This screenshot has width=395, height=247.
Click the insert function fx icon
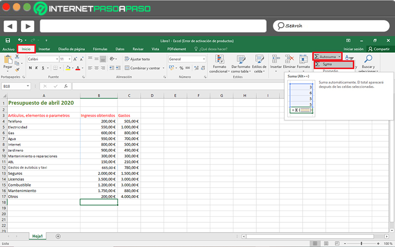pyautogui.click(x=66, y=86)
